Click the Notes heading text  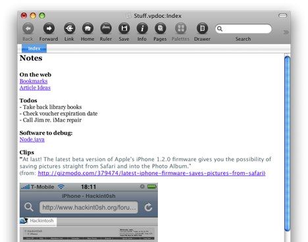coord(31,58)
